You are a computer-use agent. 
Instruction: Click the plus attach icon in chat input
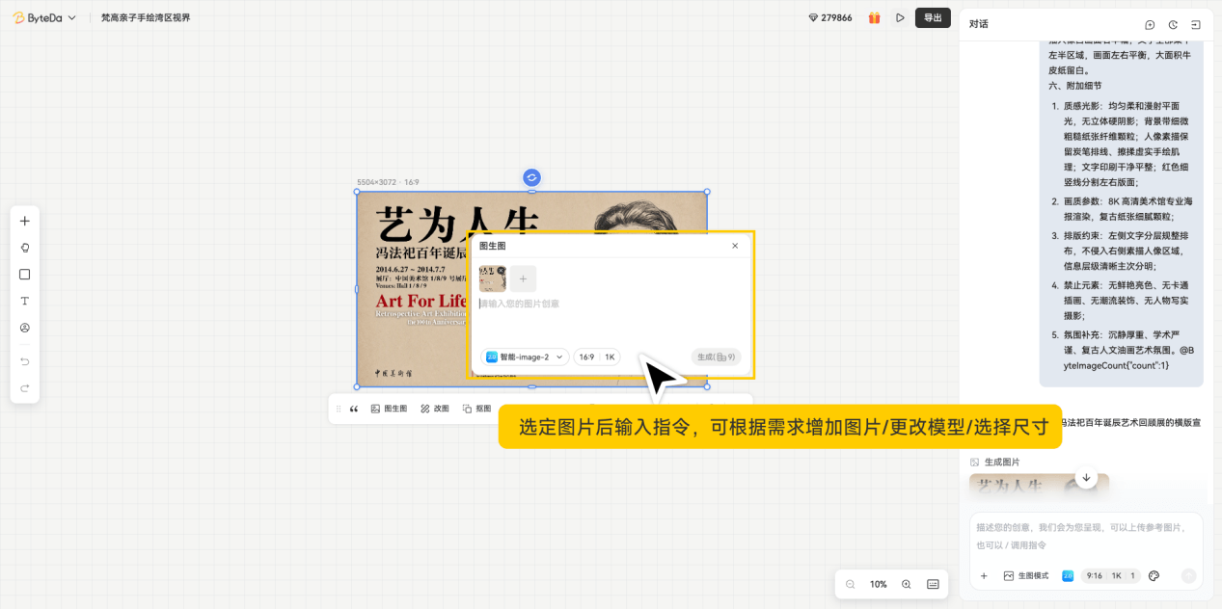click(x=984, y=575)
